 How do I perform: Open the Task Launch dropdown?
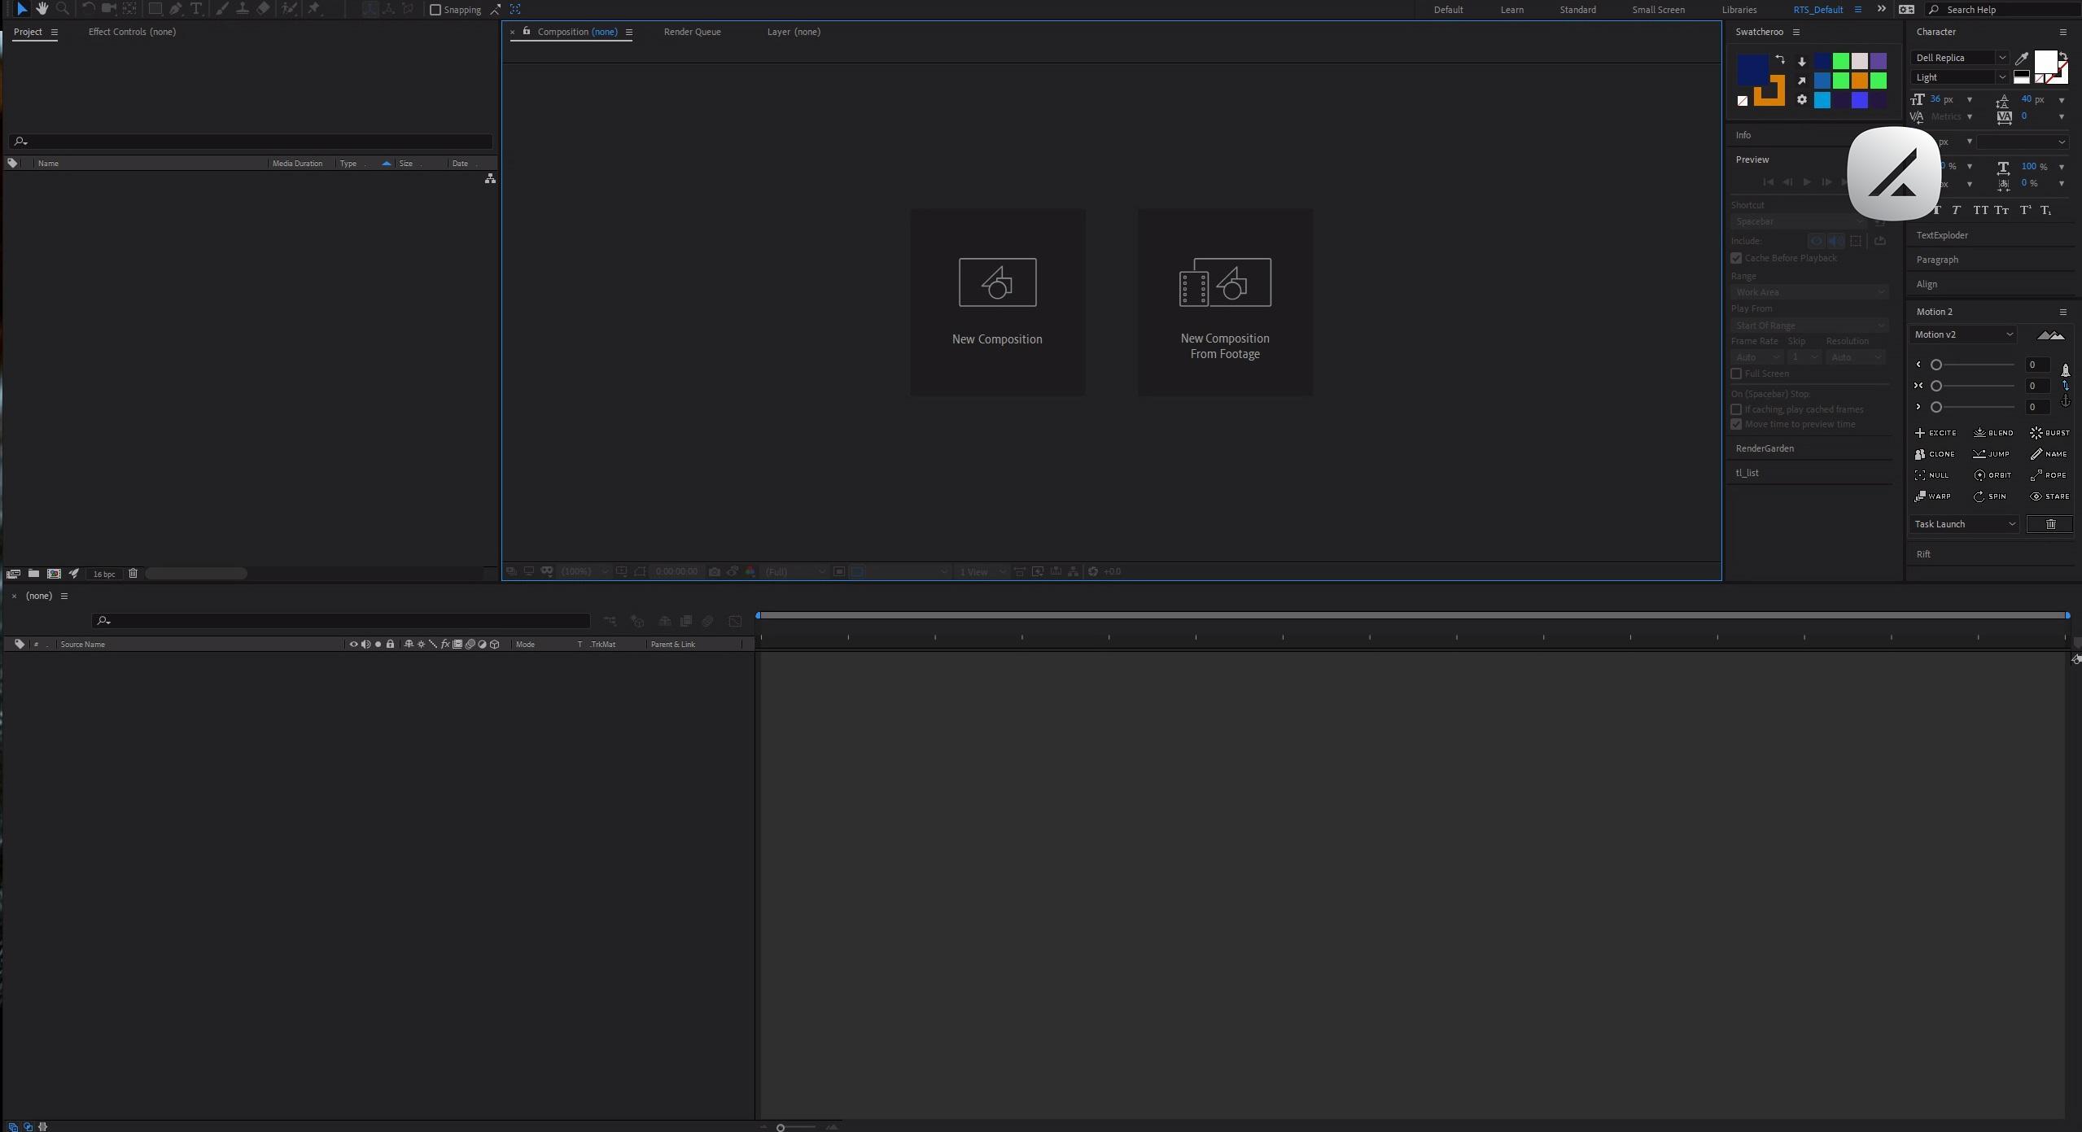[1964, 524]
